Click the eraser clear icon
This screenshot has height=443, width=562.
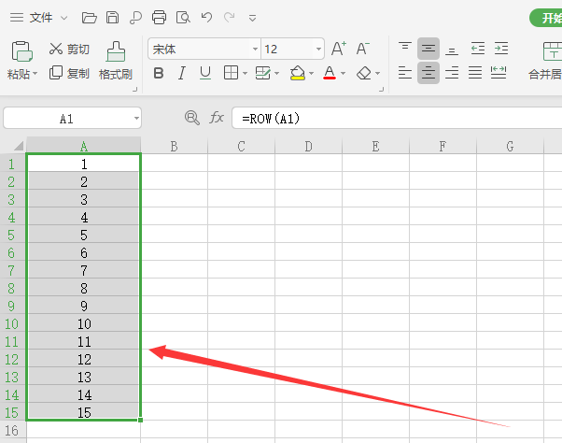364,73
